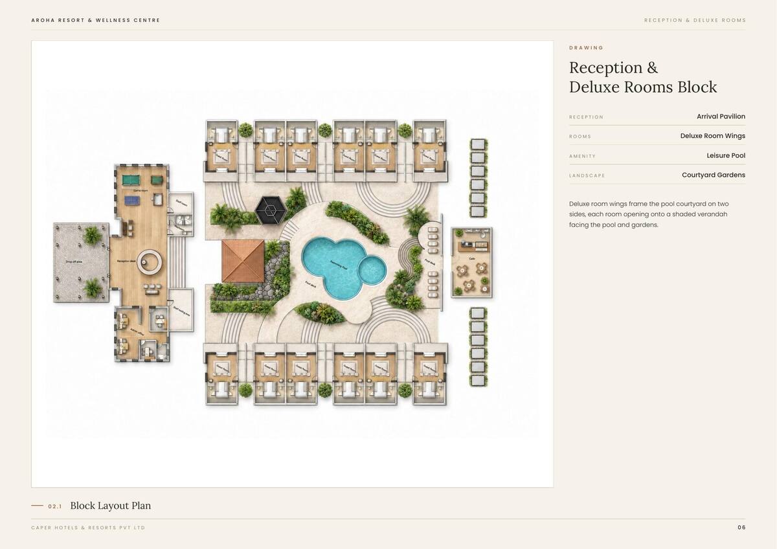
Task: Click the "Block Layout Plan" caption
Action: tap(110, 506)
